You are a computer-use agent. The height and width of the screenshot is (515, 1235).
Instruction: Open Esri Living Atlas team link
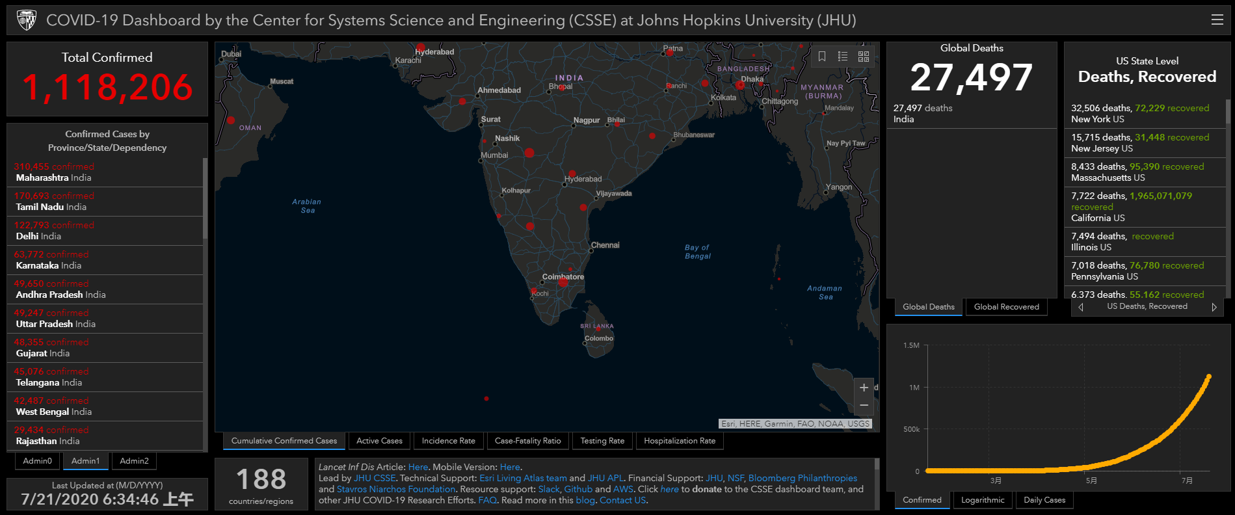coord(523,478)
